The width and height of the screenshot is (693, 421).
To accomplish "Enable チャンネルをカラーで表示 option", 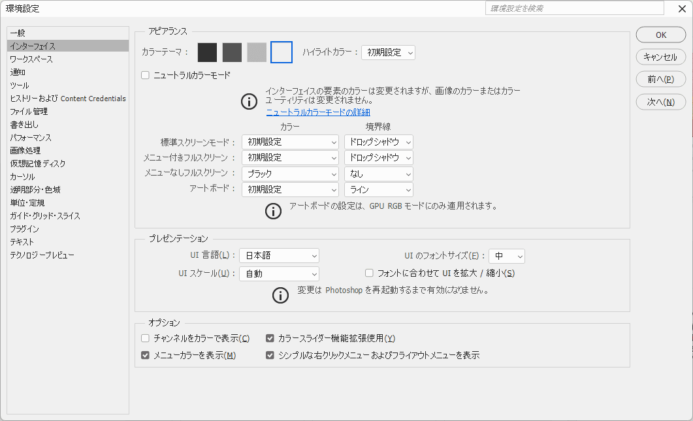I will click(x=144, y=338).
